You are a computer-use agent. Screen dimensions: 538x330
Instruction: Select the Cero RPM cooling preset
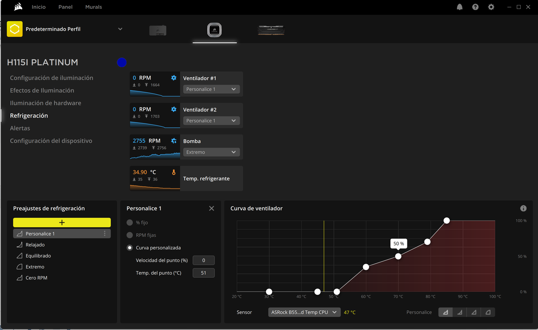click(x=62, y=278)
